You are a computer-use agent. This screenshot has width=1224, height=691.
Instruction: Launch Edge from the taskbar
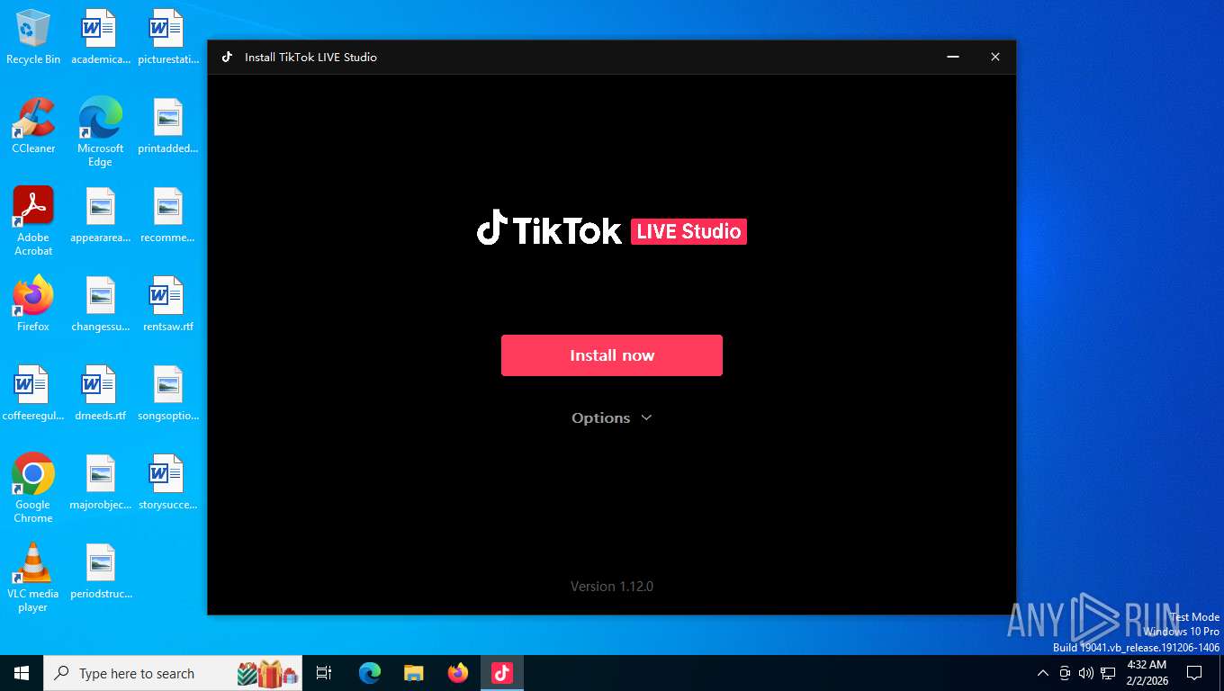[x=370, y=673]
